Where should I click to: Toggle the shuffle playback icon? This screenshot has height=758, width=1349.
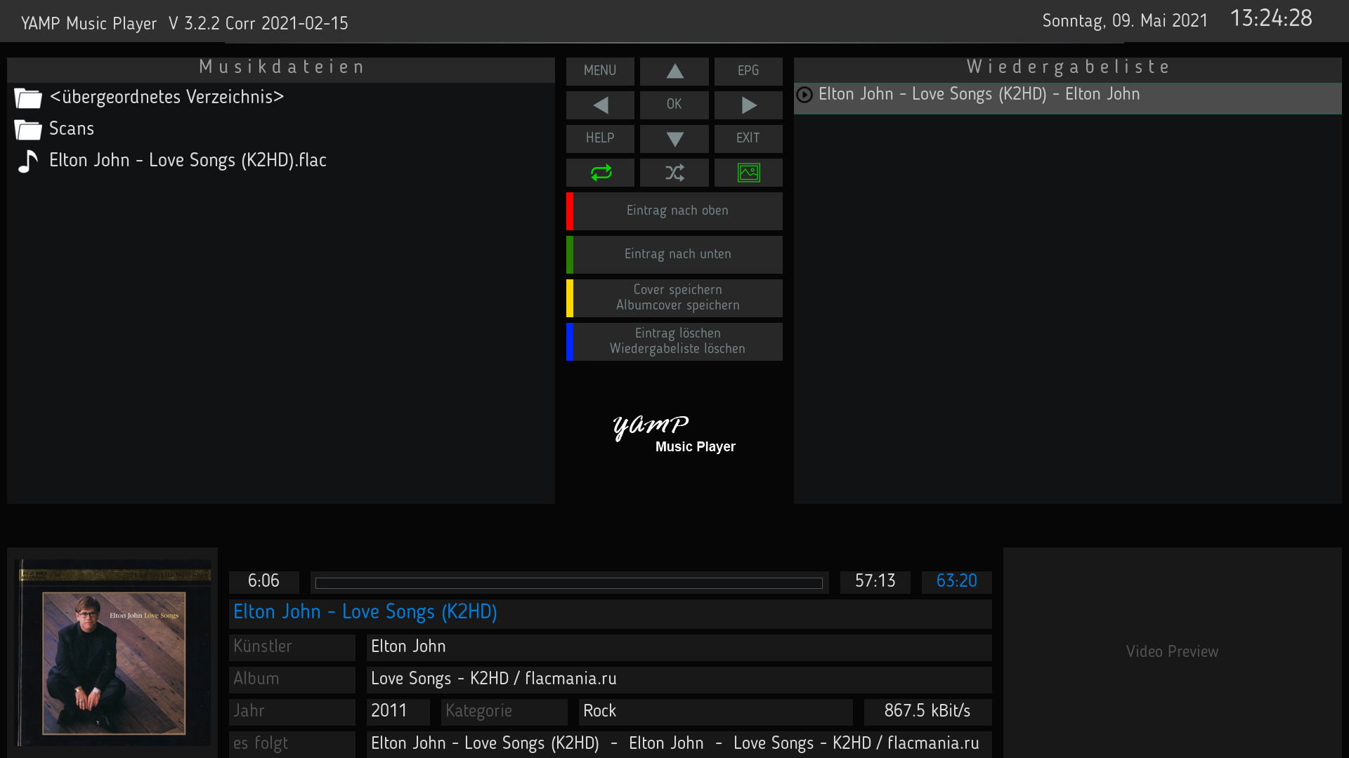(x=674, y=173)
